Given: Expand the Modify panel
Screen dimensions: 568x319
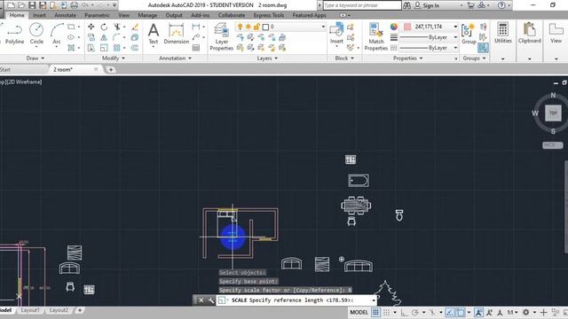Looking at the screenshot, I should [114, 58].
